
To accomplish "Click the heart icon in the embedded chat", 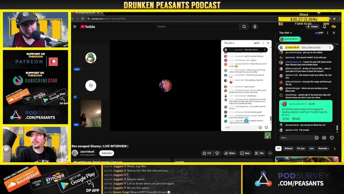I will pyautogui.click(x=266, y=128).
